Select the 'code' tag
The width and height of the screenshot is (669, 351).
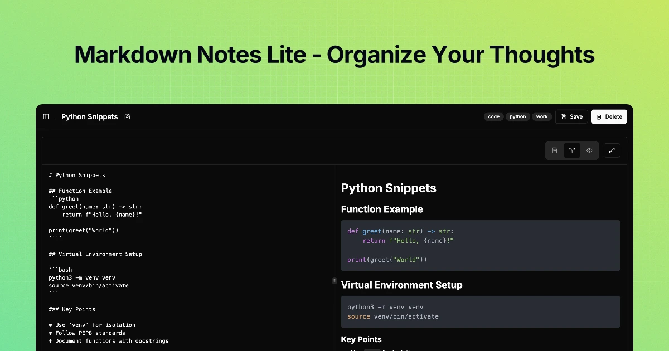click(494, 116)
